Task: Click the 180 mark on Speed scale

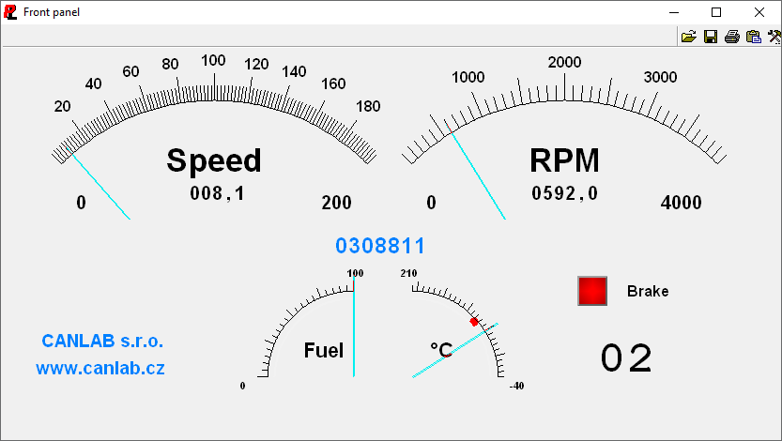Action: click(368, 106)
